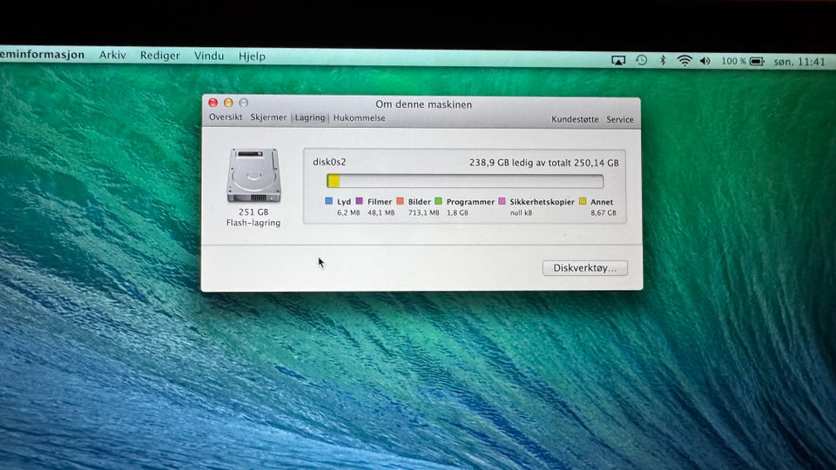Click the volume speaker icon
836x470 pixels.
(x=705, y=61)
